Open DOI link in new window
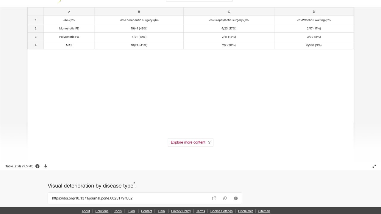The image size is (381, 214). click(x=214, y=199)
